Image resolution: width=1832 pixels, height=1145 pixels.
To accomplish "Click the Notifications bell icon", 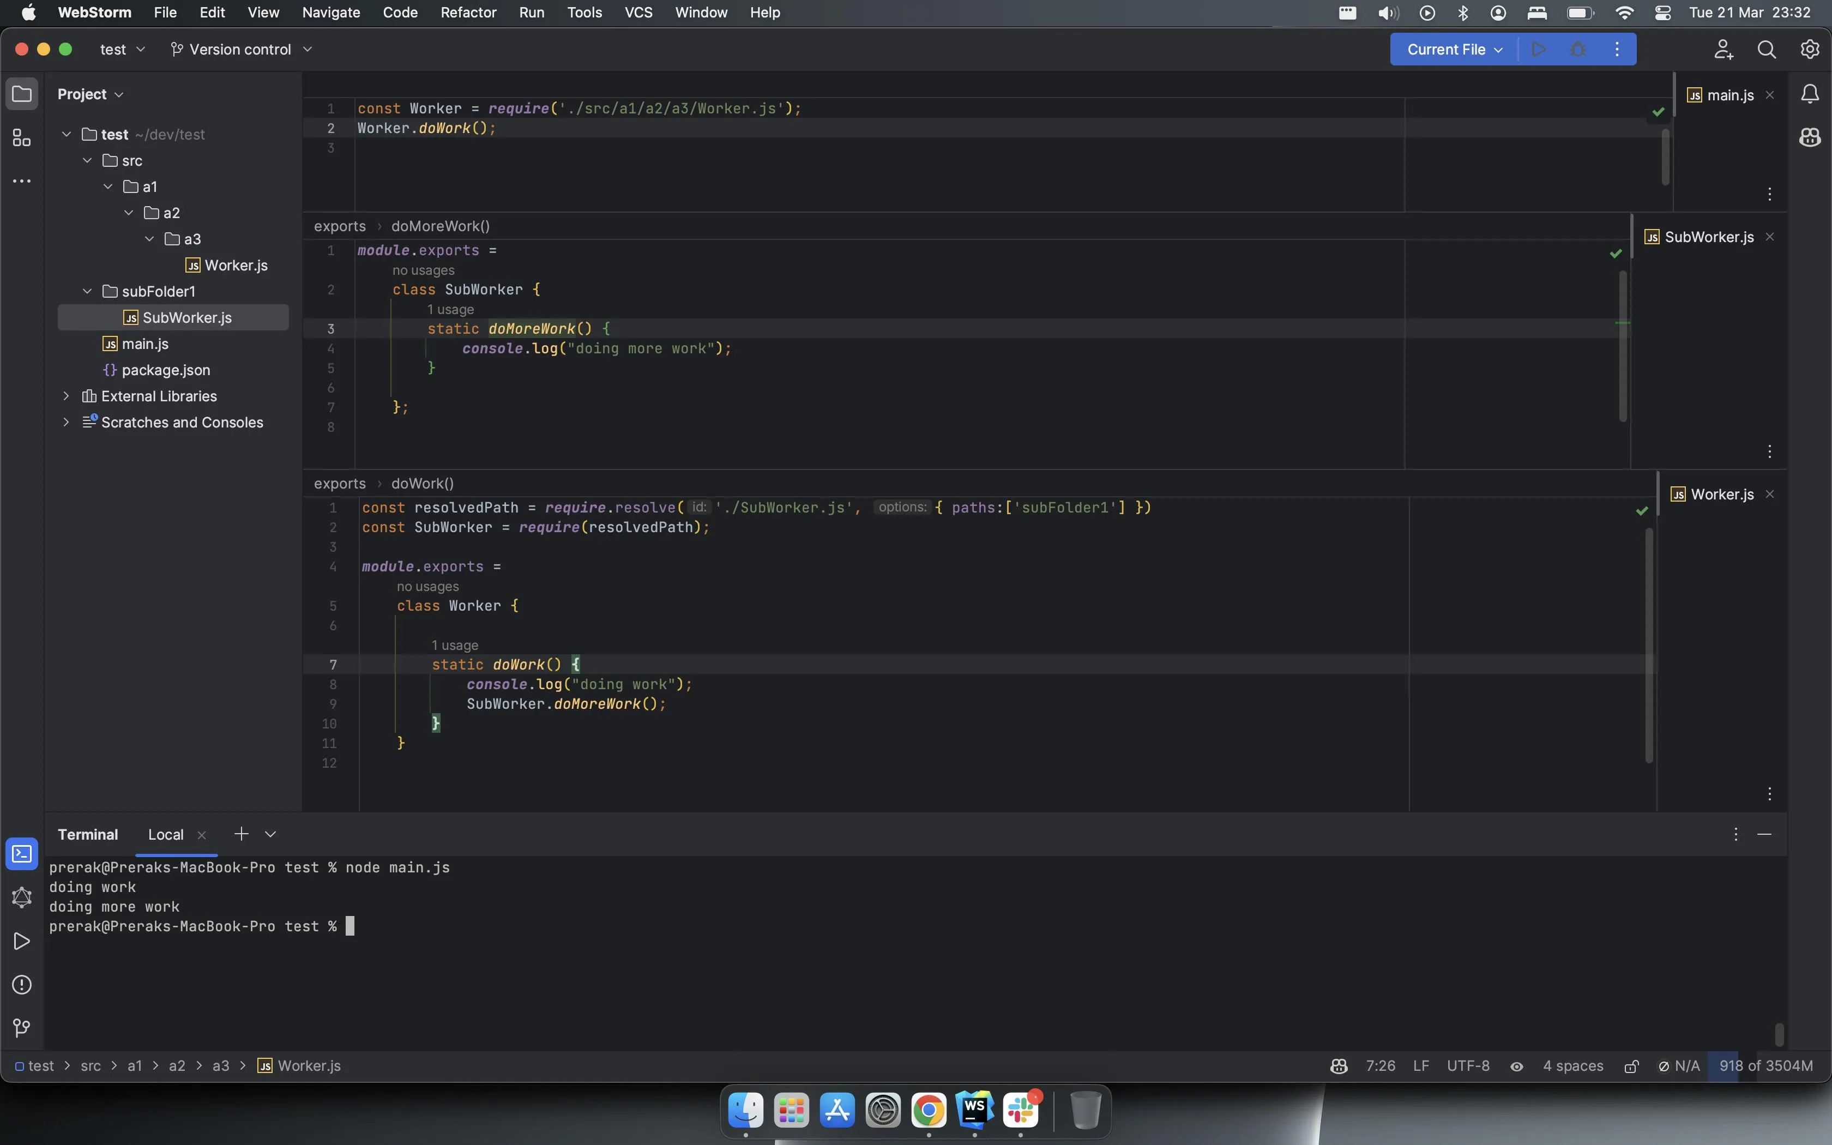I will pos(1809,94).
